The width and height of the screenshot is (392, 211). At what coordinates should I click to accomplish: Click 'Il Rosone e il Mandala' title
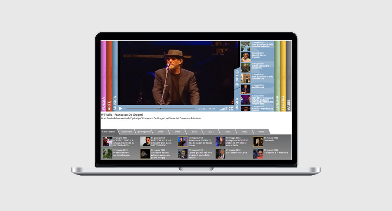[276, 153]
